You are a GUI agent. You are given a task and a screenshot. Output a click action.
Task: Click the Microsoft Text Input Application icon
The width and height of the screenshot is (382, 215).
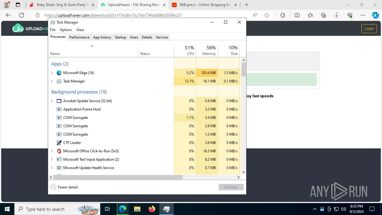tap(59, 159)
